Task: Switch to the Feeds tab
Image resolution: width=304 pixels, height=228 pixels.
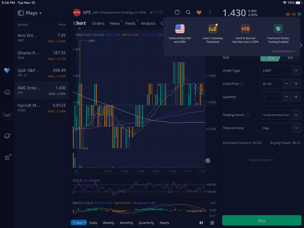Action: 130,23
